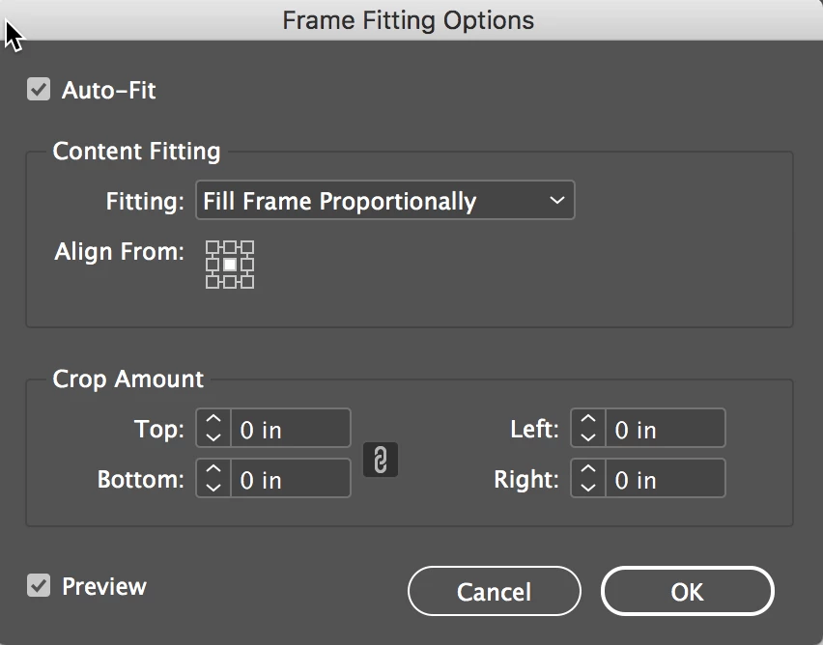Increase the Left crop amount
The height and width of the screenshot is (645, 823).
(x=588, y=421)
